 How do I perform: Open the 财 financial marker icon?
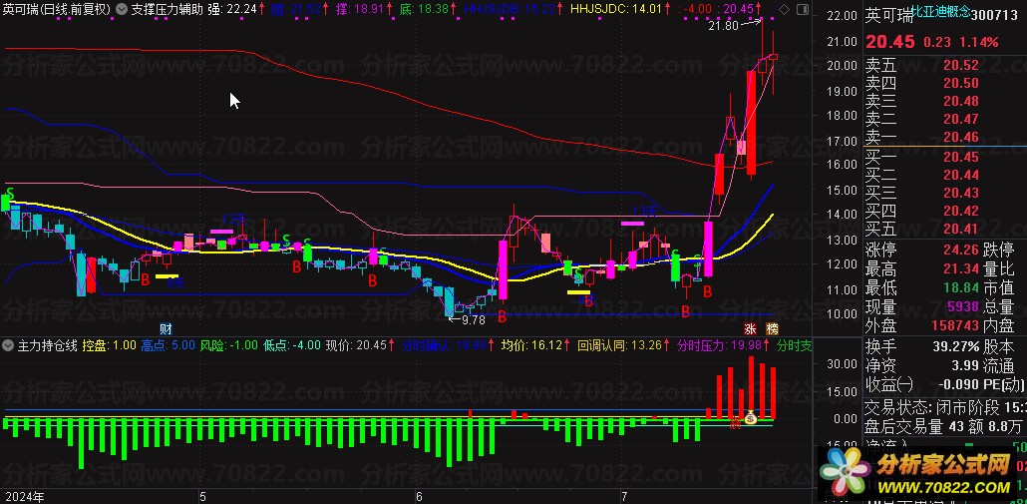(167, 327)
